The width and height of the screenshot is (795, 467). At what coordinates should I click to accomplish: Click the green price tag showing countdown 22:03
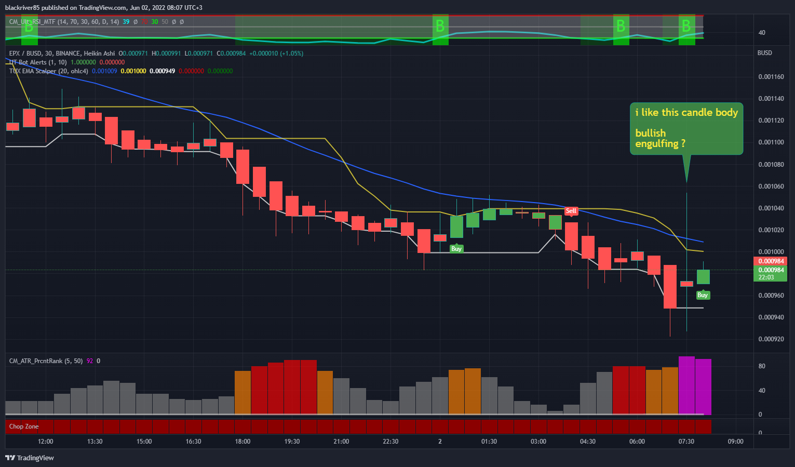[771, 274]
